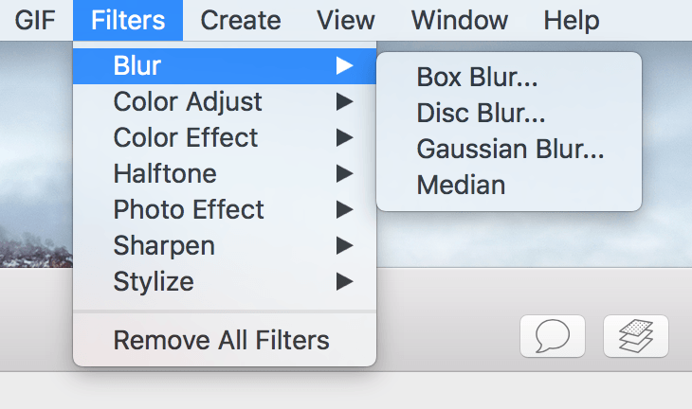
Task: Open the Create menu in menu bar
Action: tap(241, 20)
